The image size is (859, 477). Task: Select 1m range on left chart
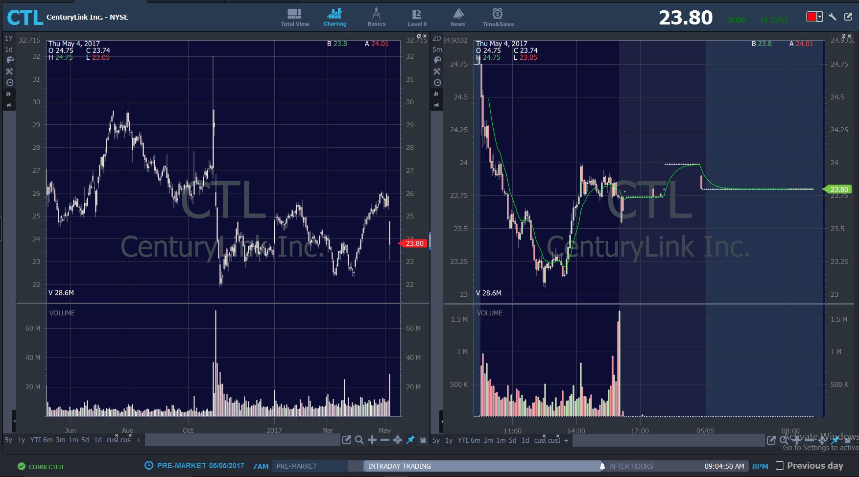click(73, 440)
